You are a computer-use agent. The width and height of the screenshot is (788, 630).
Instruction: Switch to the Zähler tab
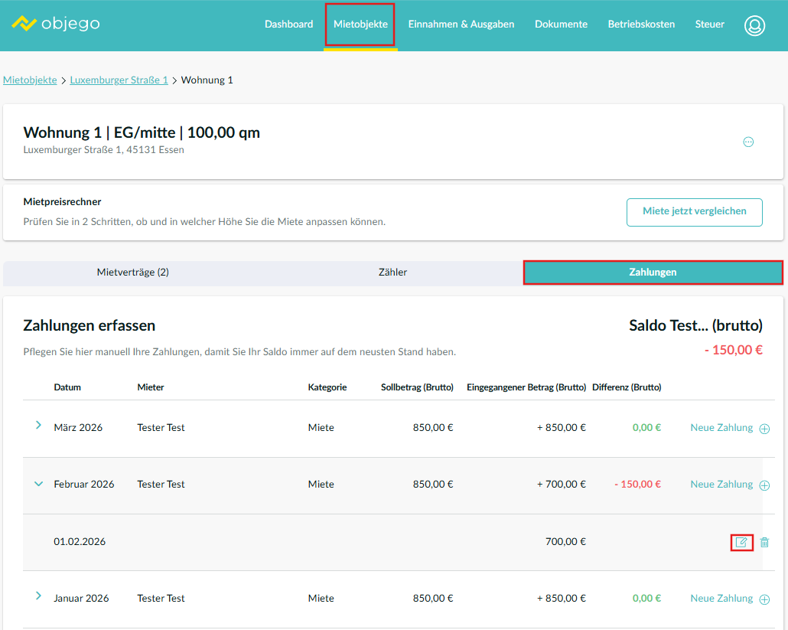coord(392,273)
